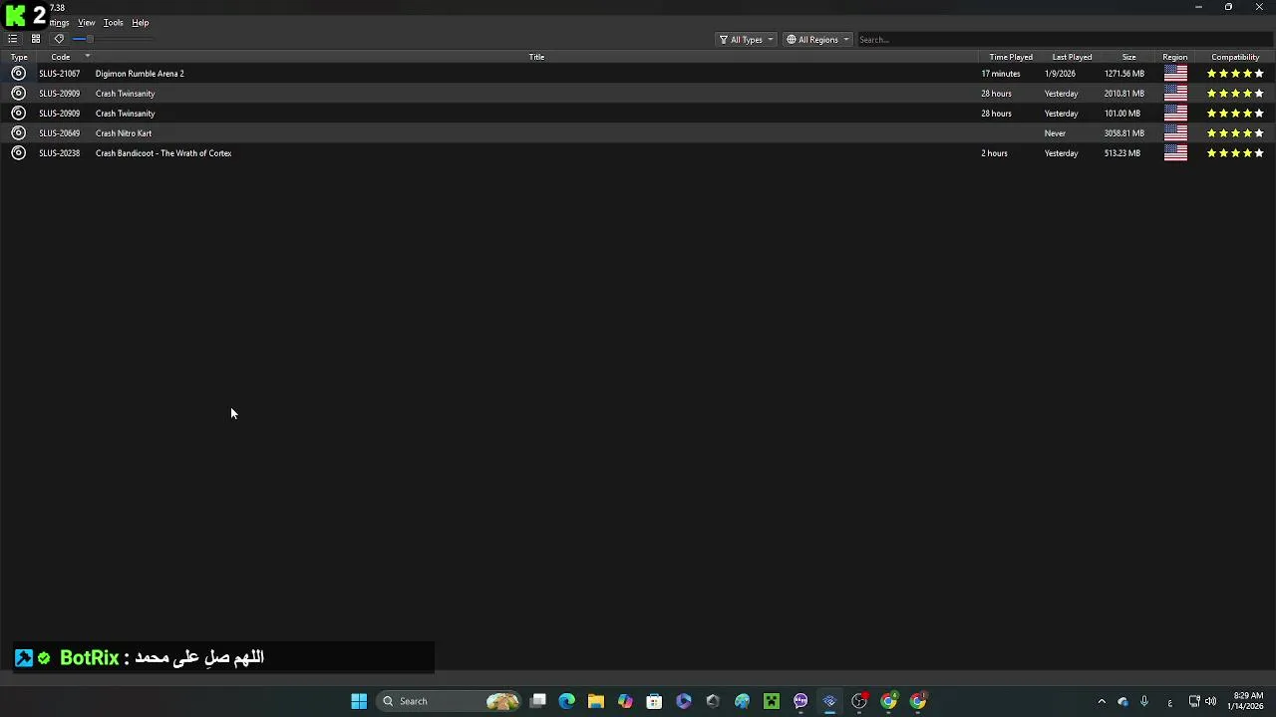This screenshot has height=717, width=1276.
Task: Click compatibility stars for Crash Nitro Kart
Action: (x=1235, y=133)
